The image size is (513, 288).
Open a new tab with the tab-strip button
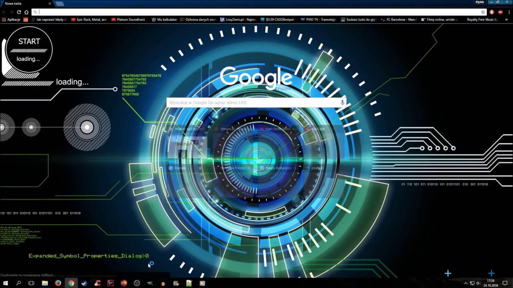click(x=59, y=4)
